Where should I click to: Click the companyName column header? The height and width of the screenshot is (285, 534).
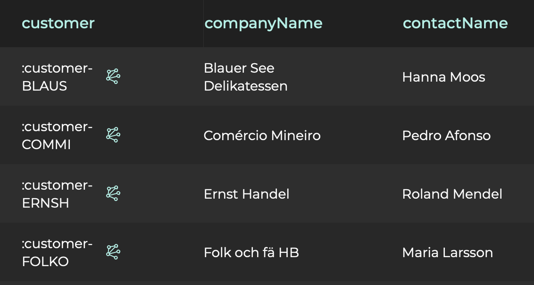tap(263, 23)
